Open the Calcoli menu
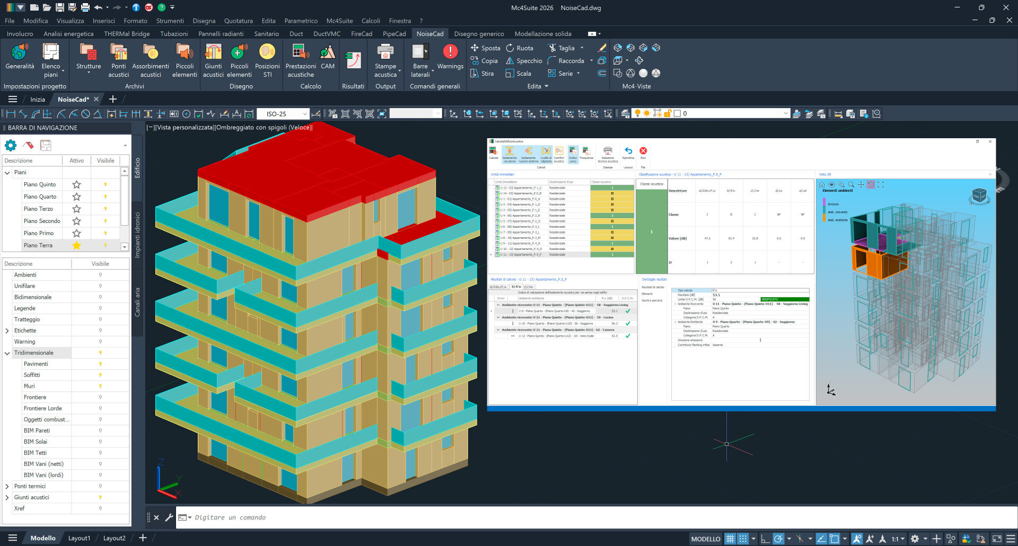Screen dimensions: 1018x546 [371, 21]
